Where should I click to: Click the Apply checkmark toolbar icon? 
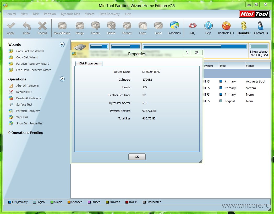pos(11,26)
